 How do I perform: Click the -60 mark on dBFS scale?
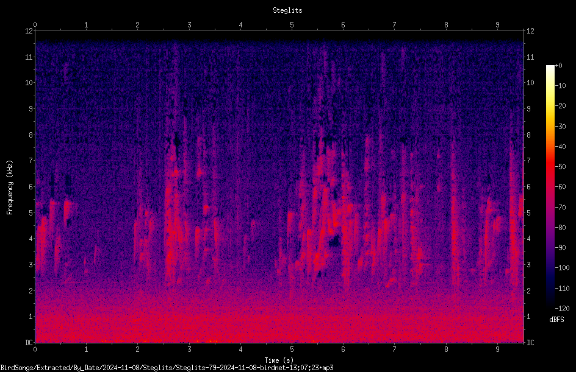561,187
